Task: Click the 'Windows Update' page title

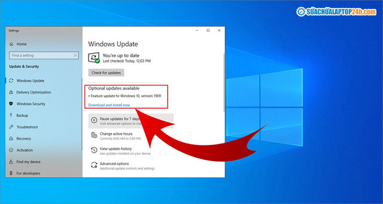Action: (113, 44)
